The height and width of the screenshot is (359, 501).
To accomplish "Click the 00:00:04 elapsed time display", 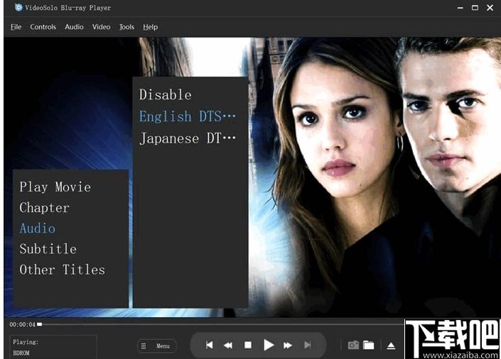I will tap(22, 324).
